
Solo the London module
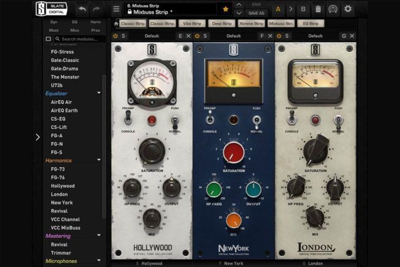click(x=287, y=36)
